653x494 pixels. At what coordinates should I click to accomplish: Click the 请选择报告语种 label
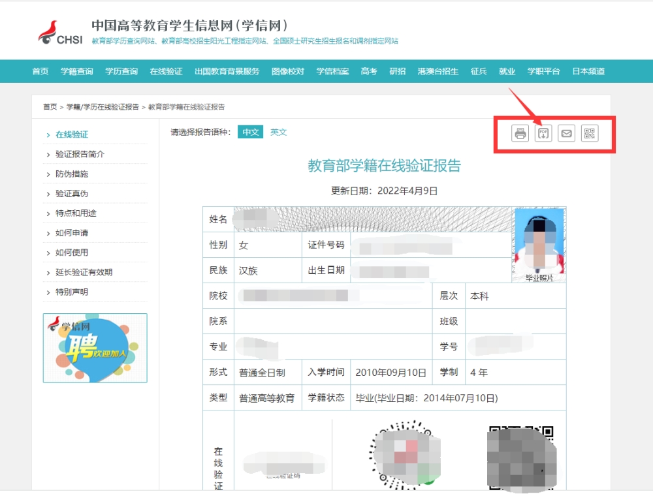point(200,132)
